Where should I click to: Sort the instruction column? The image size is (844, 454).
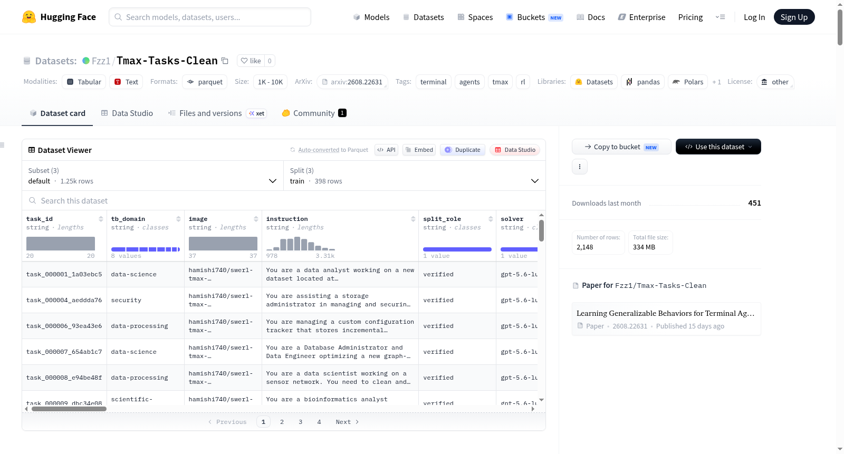point(413,219)
